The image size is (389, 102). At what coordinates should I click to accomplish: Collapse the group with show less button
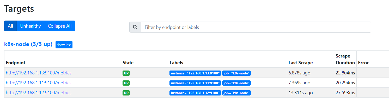click(x=64, y=45)
